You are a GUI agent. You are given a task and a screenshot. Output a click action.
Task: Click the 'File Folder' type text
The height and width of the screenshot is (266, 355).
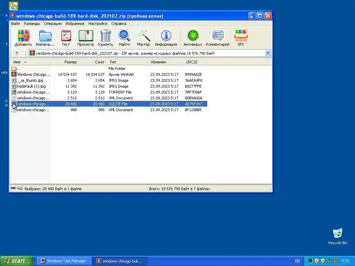tap(117, 69)
